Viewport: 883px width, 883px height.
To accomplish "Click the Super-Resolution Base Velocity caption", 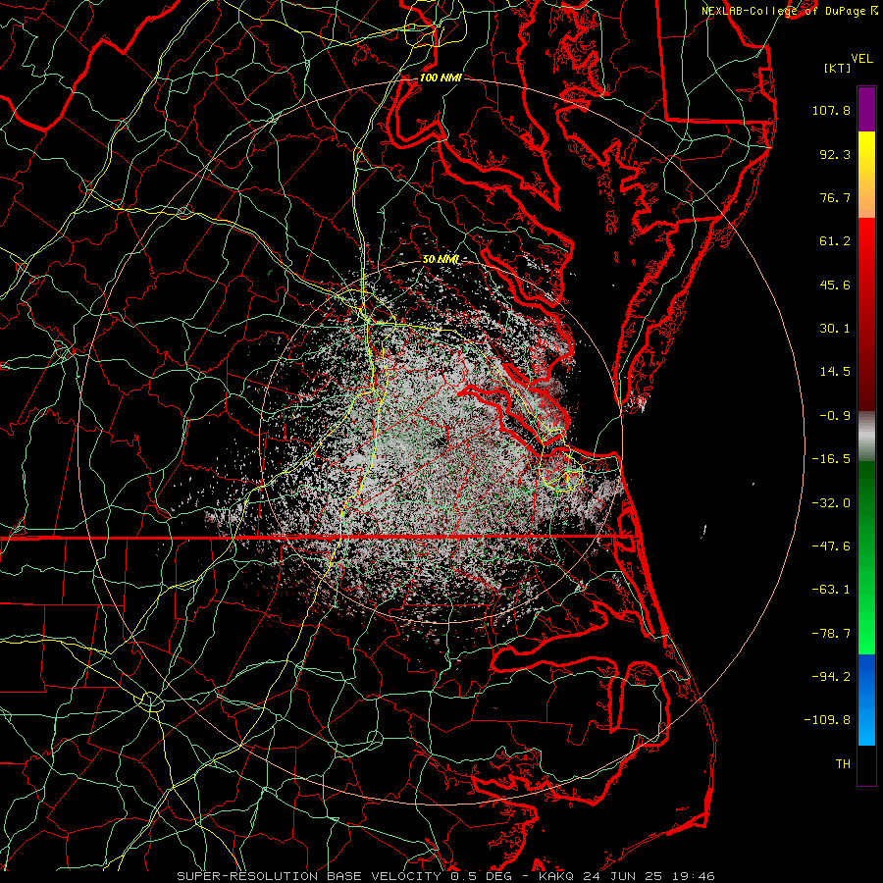I will pos(445,876).
